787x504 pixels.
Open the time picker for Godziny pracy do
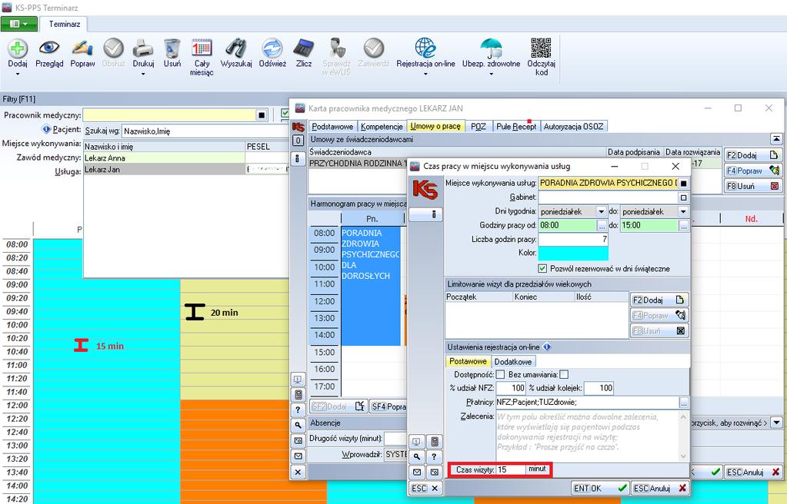point(683,226)
